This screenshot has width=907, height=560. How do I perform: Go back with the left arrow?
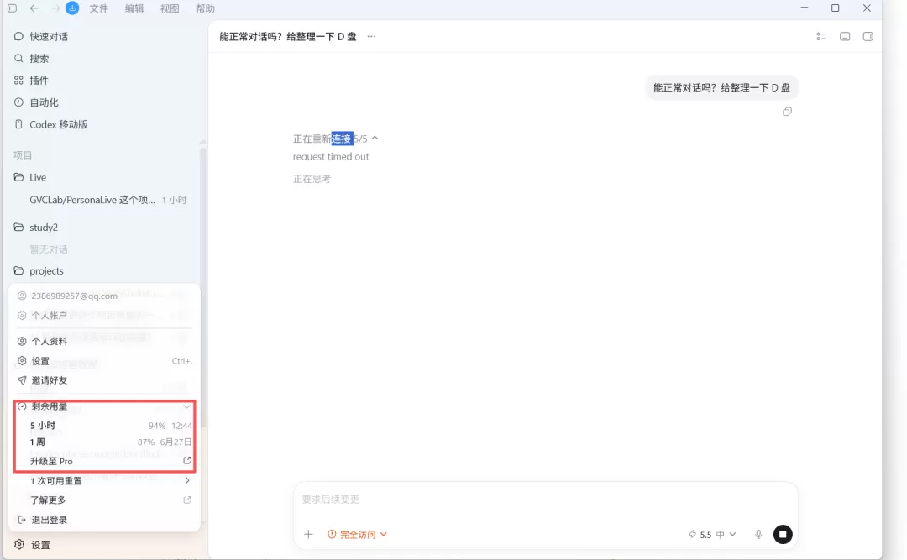(x=34, y=8)
